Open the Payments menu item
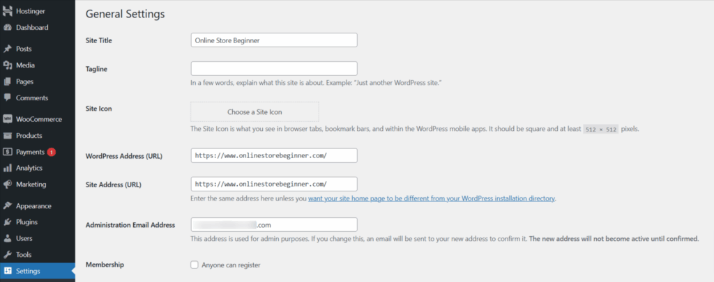Image resolution: width=714 pixels, height=282 pixels. (x=30, y=152)
